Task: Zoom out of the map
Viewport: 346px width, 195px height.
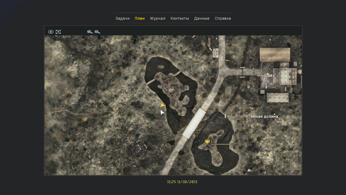Action: coord(97,32)
